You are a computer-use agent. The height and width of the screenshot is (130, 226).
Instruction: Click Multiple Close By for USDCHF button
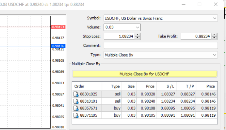[145, 74]
